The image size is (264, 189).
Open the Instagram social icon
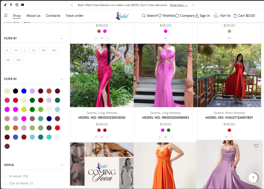[x=17, y=5]
